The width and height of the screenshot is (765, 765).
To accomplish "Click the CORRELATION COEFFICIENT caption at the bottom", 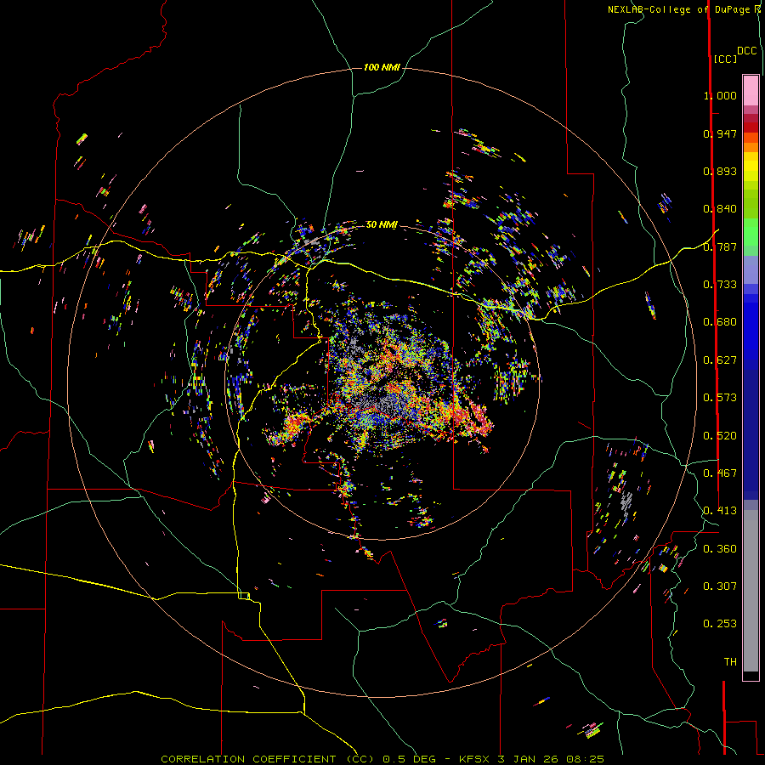I will tap(382, 759).
